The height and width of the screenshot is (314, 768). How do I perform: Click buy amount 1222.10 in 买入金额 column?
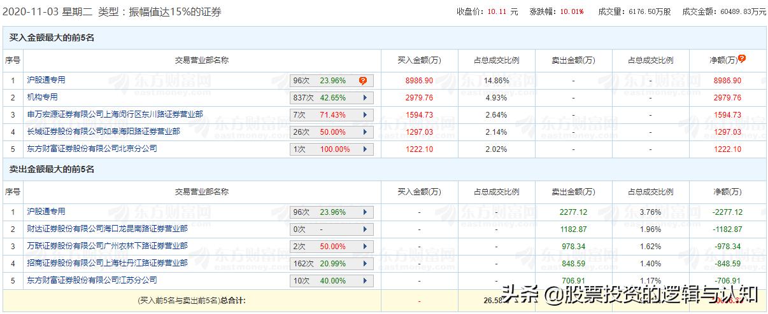coord(419,149)
